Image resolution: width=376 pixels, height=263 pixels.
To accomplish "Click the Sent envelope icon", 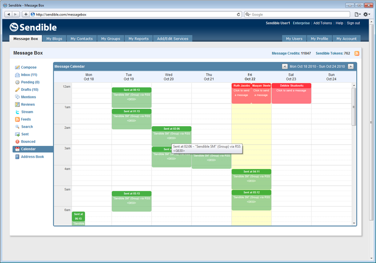I will 17,134.
